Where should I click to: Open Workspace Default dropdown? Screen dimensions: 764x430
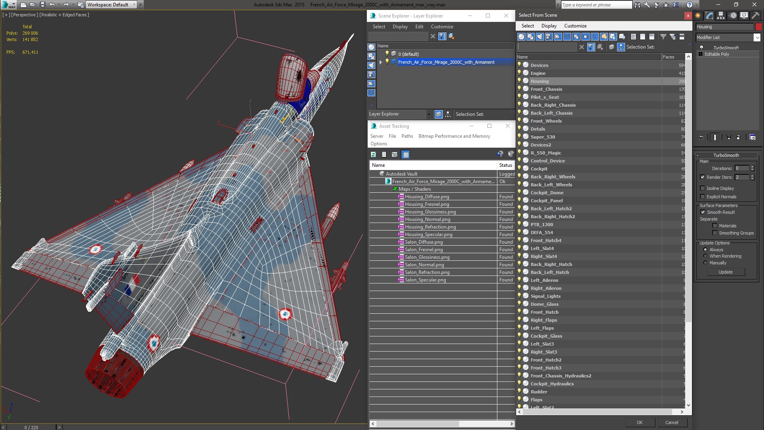[x=134, y=5]
